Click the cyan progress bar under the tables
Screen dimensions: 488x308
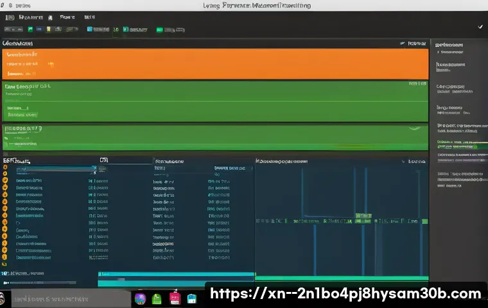176,274
